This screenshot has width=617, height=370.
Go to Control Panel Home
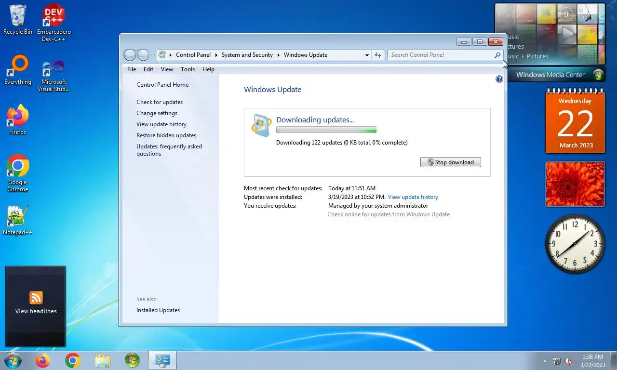click(162, 85)
